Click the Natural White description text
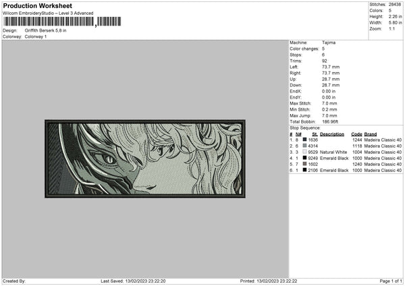This screenshot has height=286, width=405. [333, 152]
